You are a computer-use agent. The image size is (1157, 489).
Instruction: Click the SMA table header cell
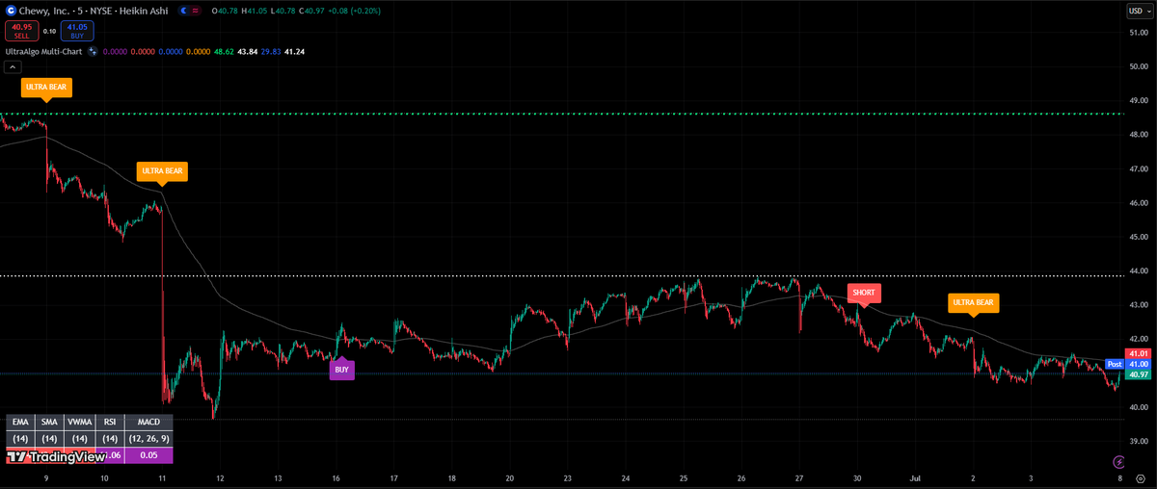(x=50, y=422)
